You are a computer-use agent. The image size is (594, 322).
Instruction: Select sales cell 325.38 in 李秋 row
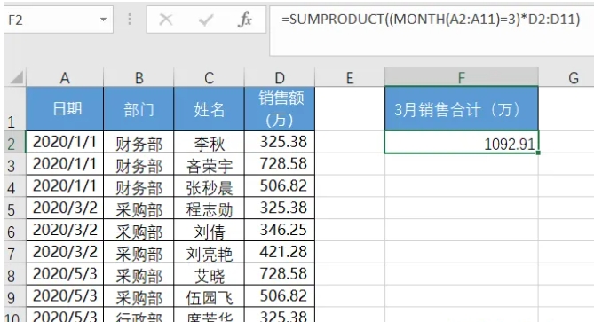point(280,142)
